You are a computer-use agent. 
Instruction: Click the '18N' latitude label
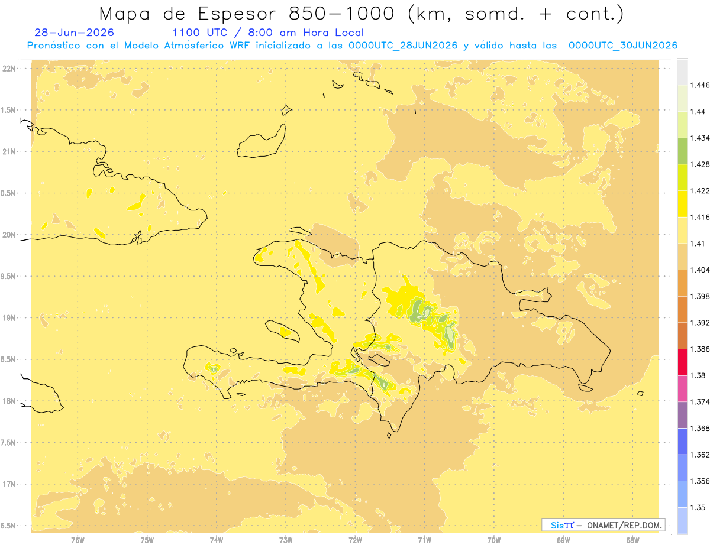point(9,401)
